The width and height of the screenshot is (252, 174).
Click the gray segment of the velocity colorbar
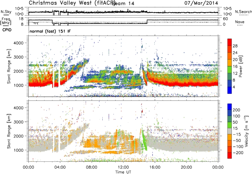[x=230, y=131]
